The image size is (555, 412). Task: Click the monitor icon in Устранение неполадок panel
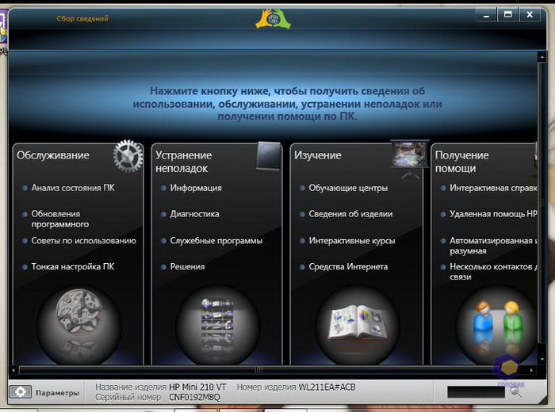pyautogui.click(x=267, y=154)
